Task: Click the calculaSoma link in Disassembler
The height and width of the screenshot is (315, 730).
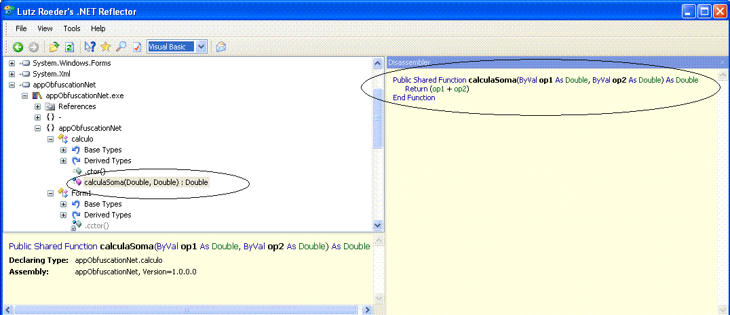Action: click(493, 80)
